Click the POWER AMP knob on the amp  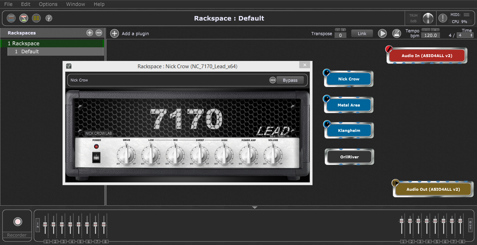[x=248, y=155]
